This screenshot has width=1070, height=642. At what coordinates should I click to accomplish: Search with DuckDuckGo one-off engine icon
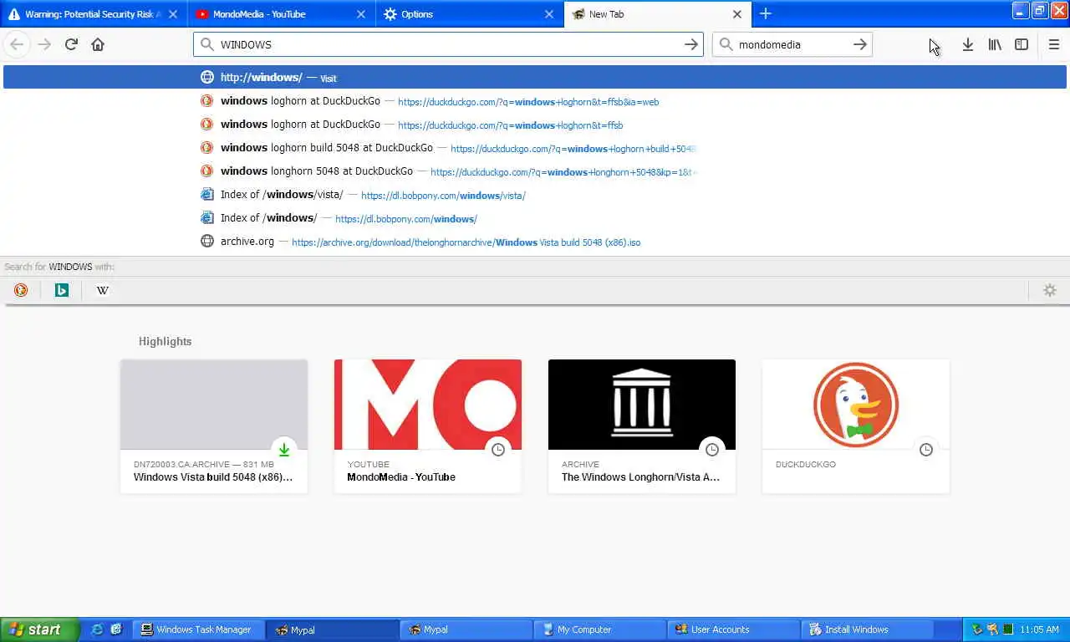tap(21, 290)
